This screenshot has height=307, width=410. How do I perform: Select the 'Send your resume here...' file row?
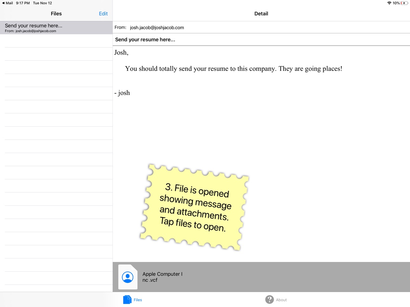pos(56,28)
